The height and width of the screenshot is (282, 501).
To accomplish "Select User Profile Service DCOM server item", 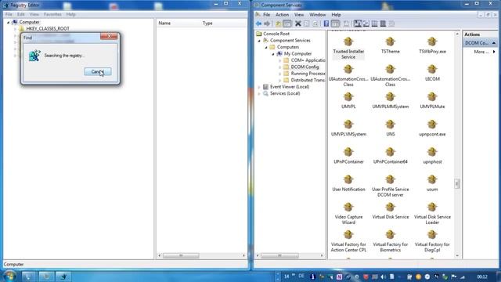I will (390, 186).
